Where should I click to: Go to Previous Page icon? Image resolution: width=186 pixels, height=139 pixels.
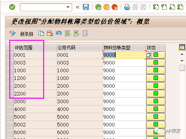click(164, 7)
